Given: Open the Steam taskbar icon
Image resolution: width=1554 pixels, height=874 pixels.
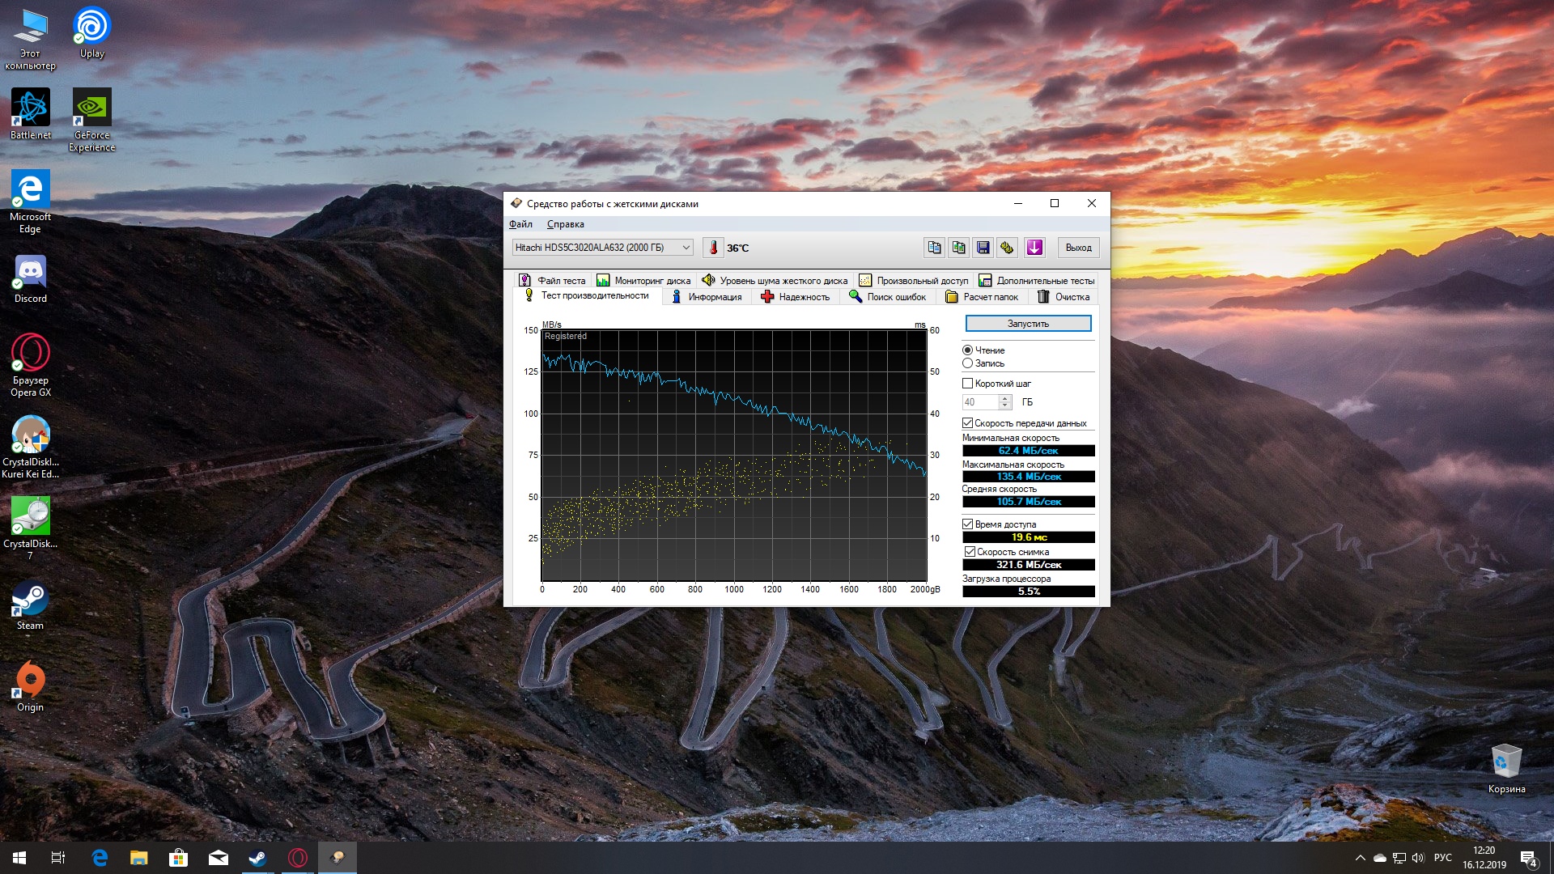Looking at the screenshot, I should click(x=257, y=858).
